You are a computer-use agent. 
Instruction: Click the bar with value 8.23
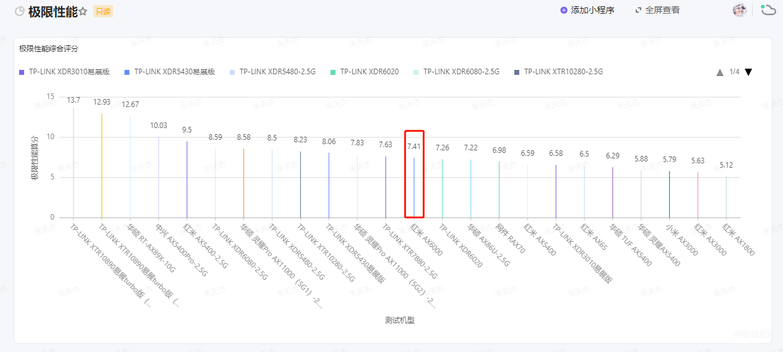click(x=300, y=184)
